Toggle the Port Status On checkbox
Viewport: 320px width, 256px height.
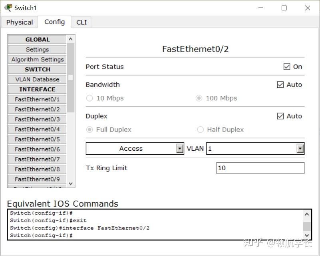287,67
